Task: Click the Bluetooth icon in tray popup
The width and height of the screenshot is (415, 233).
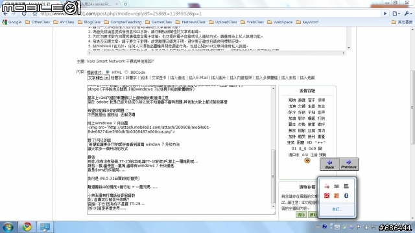Action: [x=346, y=195]
